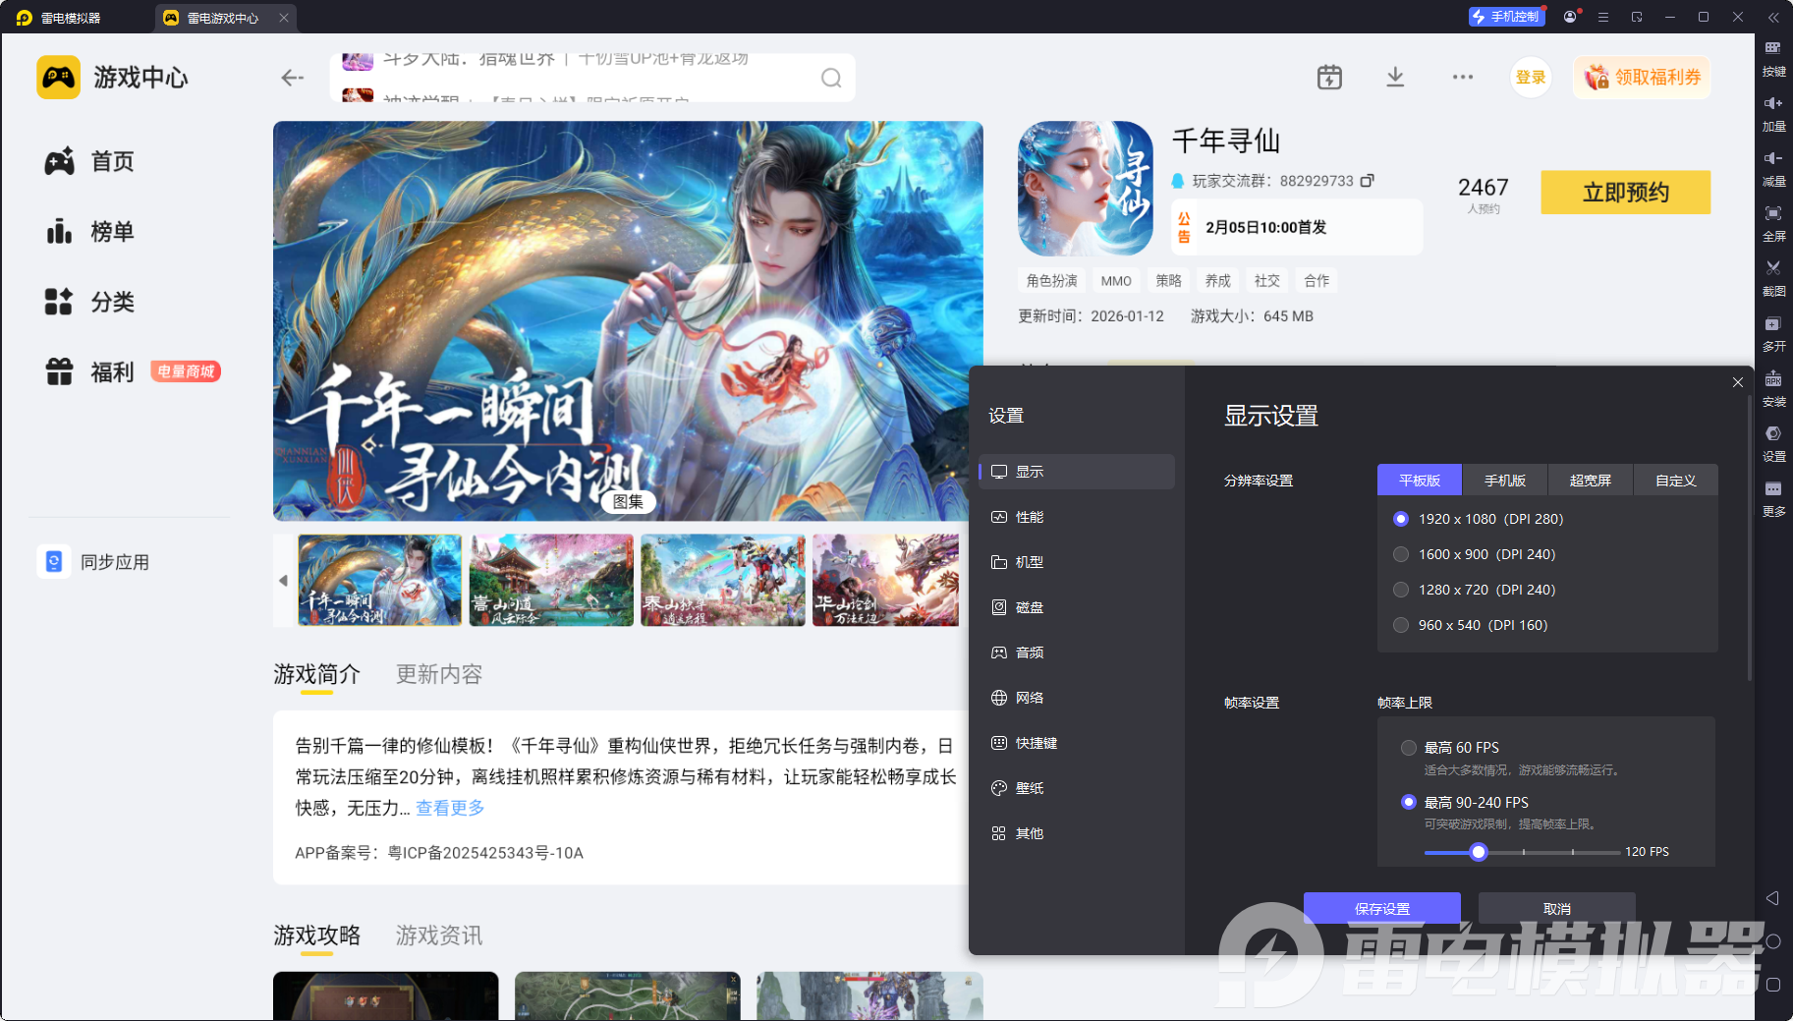Switch to the 雷电模拟器 tab
The width and height of the screenshot is (1793, 1021).
[61, 18]
